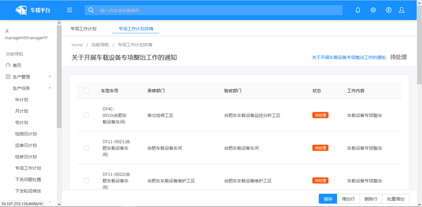This screenshot has width=422, height=207.
Task: Click the 状态 column header
Action: 317,91
